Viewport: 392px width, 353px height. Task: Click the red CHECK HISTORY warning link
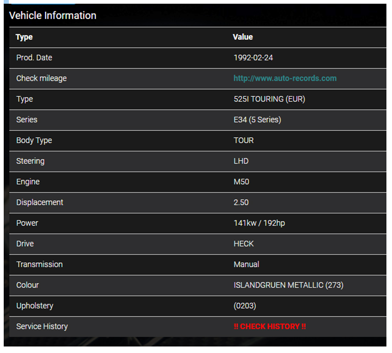coord(270,326)
